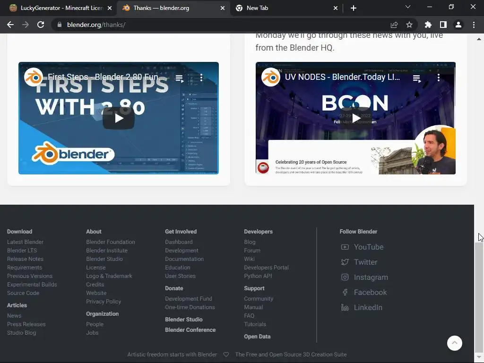
Task: Open One-time Donations link
Action: [190, 307]
